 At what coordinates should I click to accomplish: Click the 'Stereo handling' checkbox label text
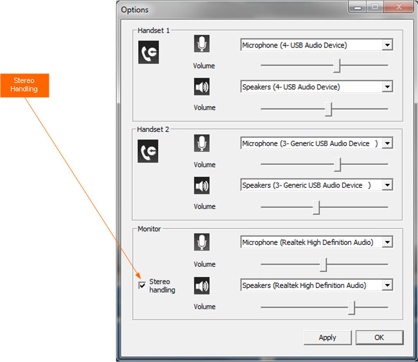tap(162, 285)
